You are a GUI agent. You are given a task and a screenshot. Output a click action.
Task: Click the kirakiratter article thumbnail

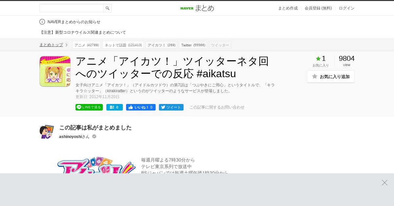click(x=55, y=71)
